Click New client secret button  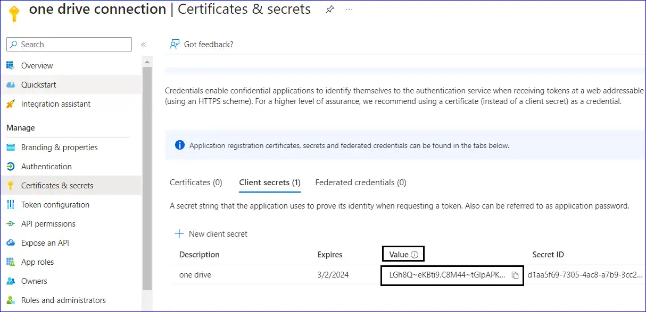(x=211, y=234)
